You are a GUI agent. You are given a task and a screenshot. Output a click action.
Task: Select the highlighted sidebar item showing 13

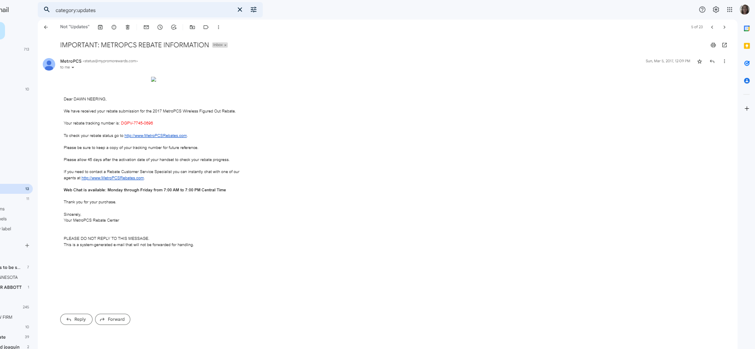16,189
